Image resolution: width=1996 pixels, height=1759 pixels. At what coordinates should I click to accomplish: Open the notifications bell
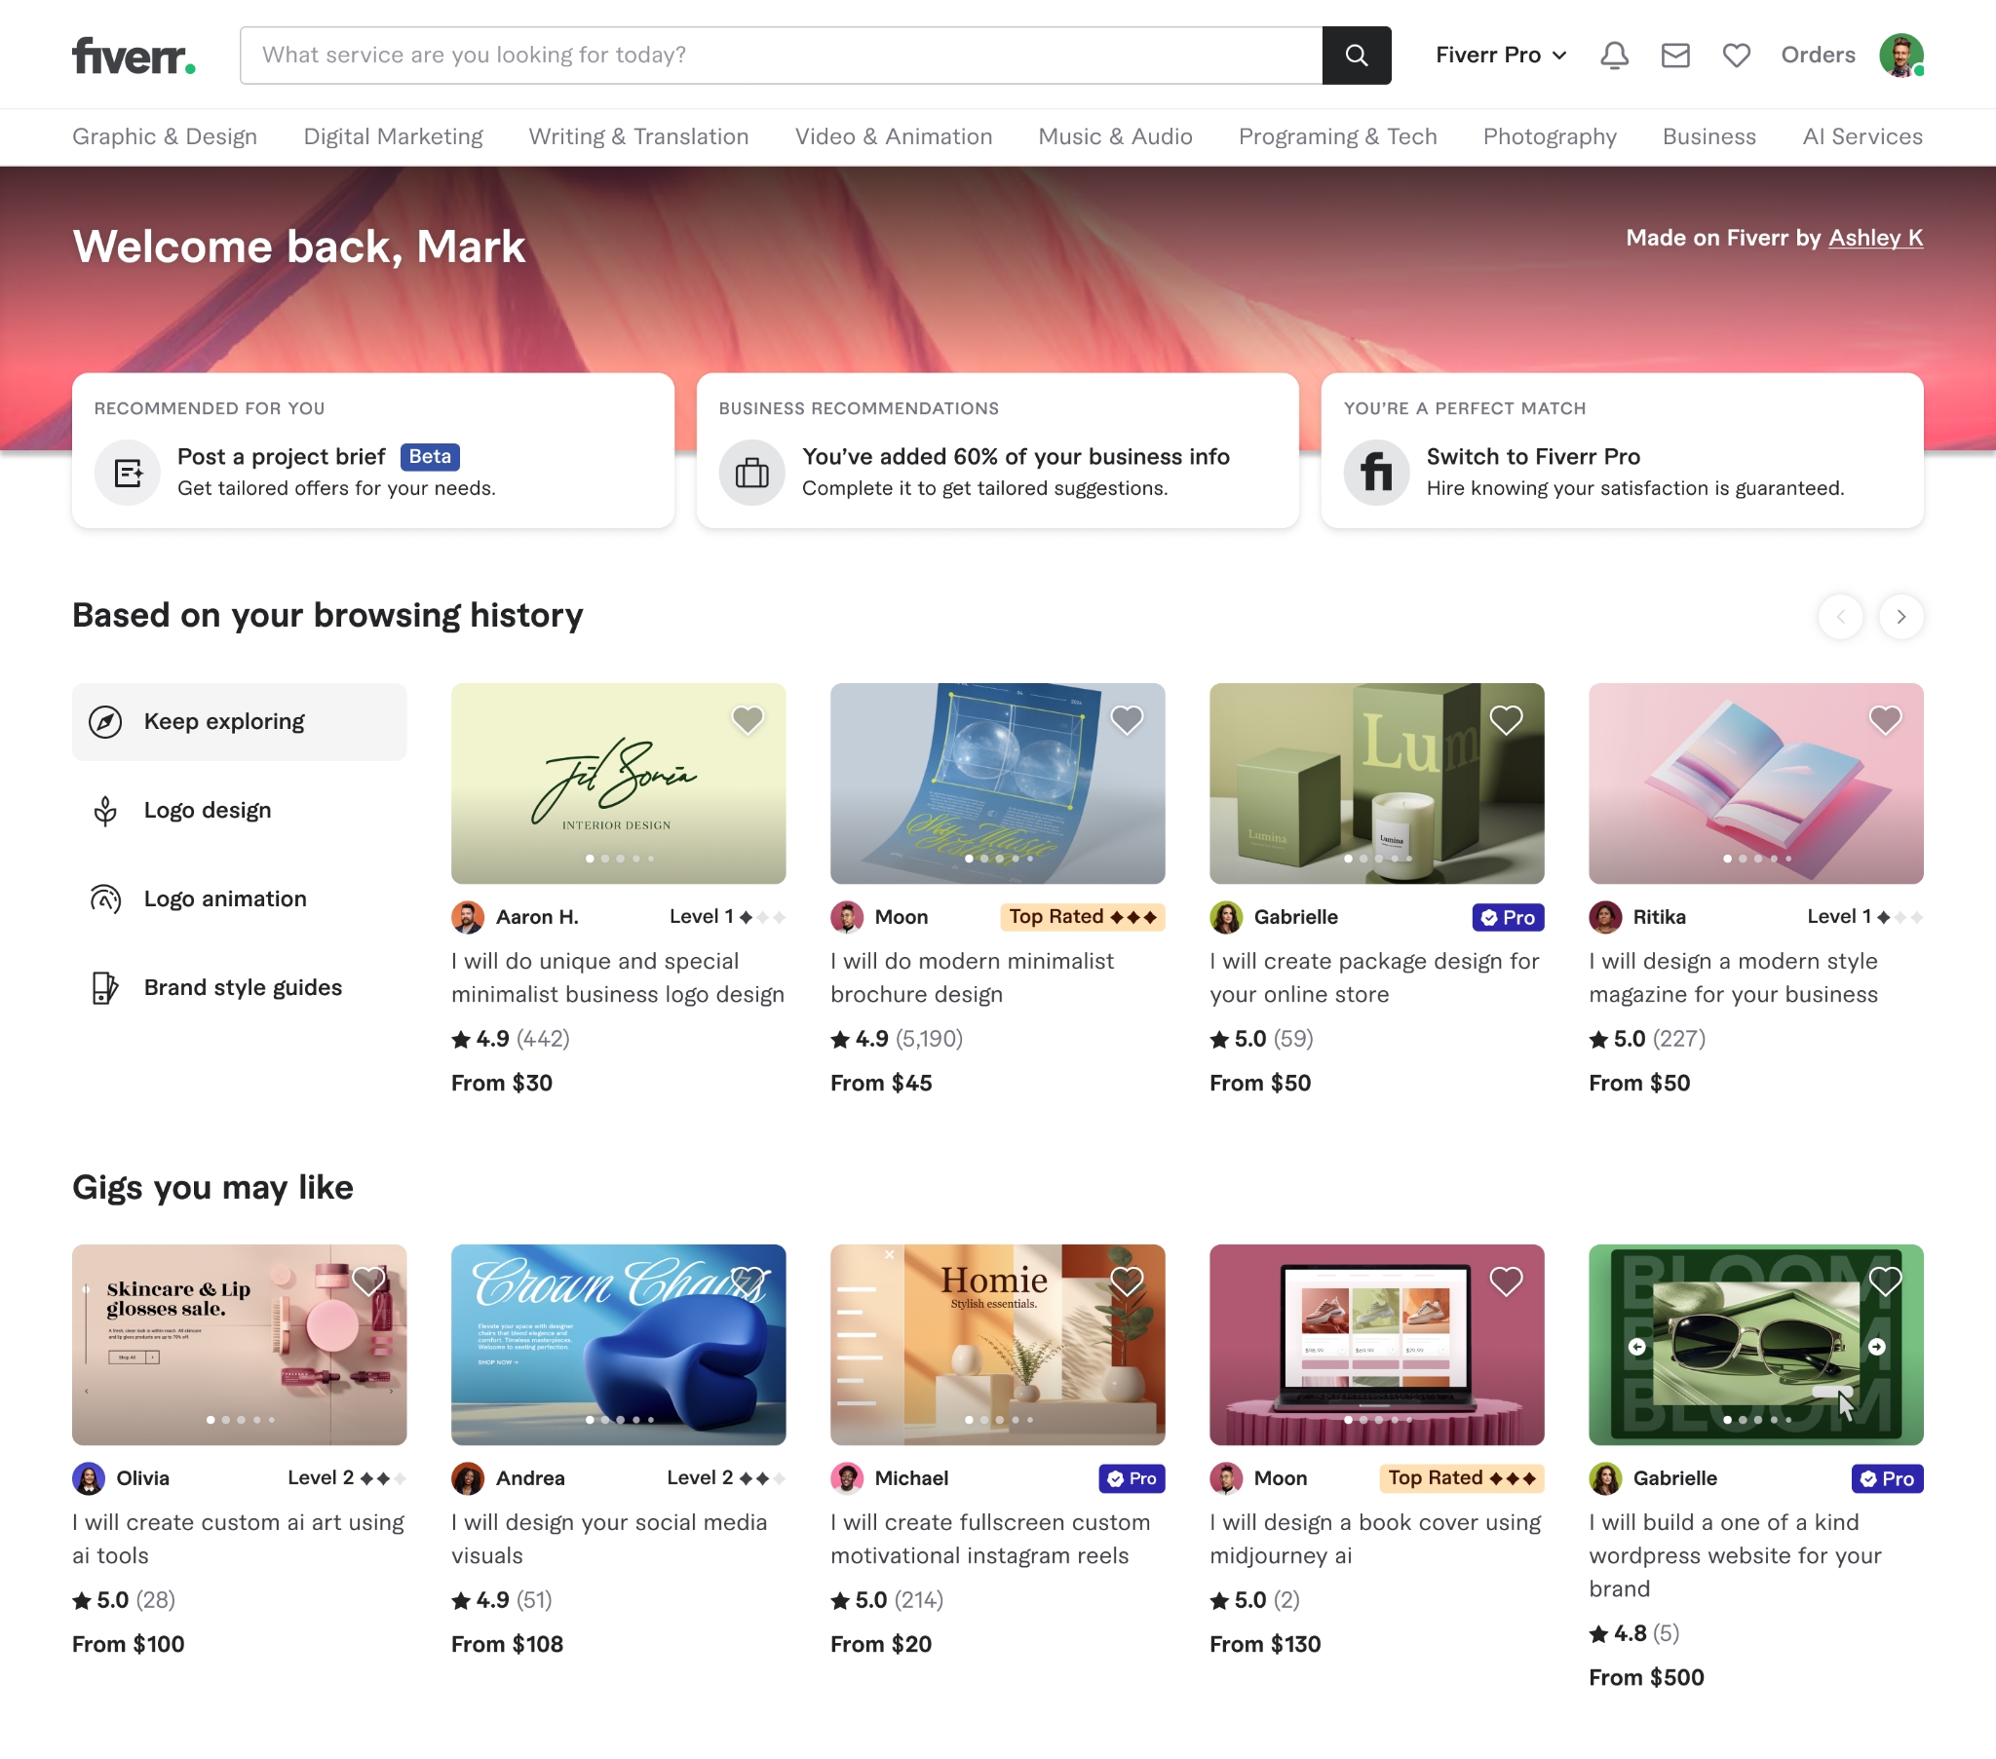(x=1613, y=55)
